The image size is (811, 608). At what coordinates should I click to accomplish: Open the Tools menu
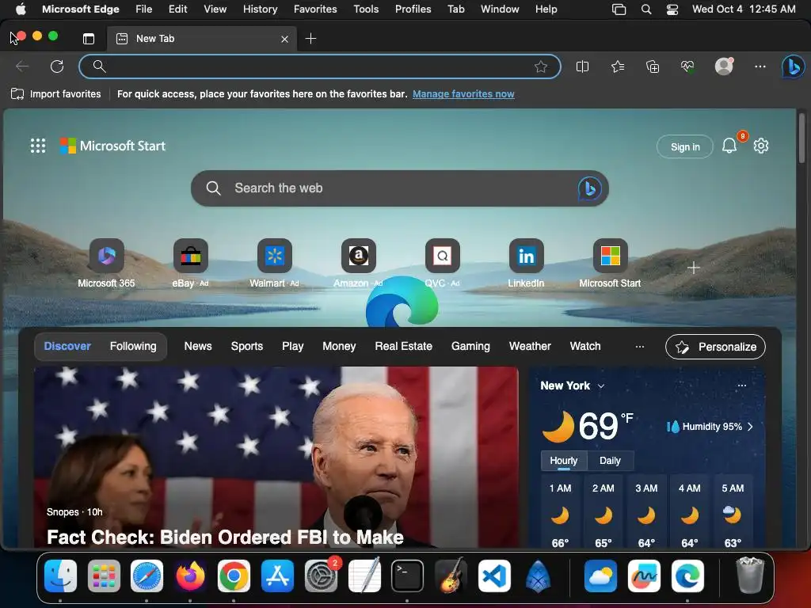click(x=366, y=9)
